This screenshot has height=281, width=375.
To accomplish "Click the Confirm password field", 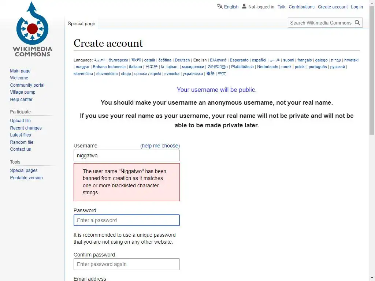I will (126, 264).
